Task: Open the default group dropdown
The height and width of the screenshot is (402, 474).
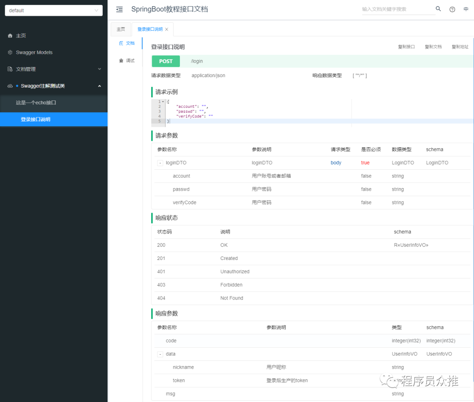Action: point(54,11)
